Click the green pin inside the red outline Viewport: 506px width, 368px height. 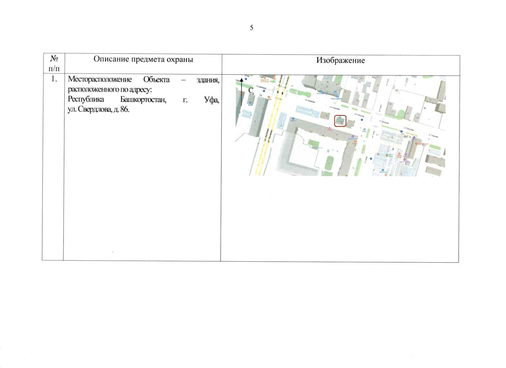(340, 118)
